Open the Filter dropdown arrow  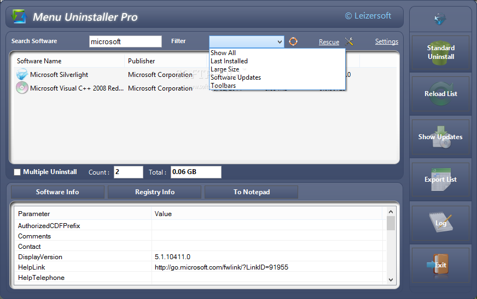(280, 41)
